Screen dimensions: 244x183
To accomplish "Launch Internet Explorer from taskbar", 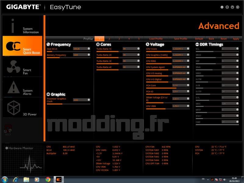I will coord(16,180).
